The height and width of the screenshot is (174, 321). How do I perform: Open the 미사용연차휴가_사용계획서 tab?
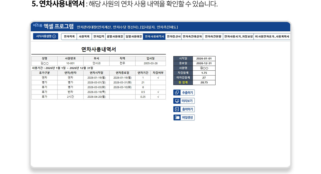(x=272, y=37)
